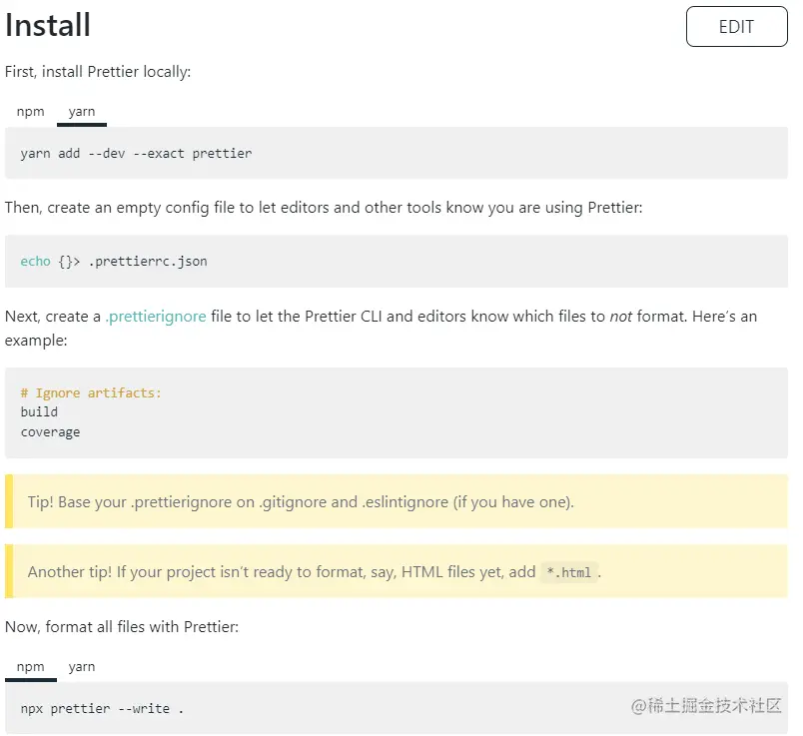Click the echo {}> .prettierrc.json code block
The width and height of the screenshot is (803, 736).
point(114,261)
